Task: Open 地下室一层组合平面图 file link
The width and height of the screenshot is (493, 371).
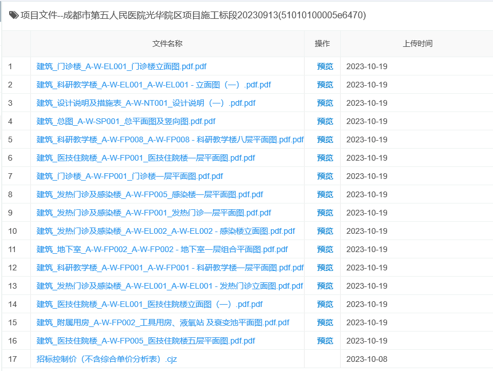Action: click(162, 250)
